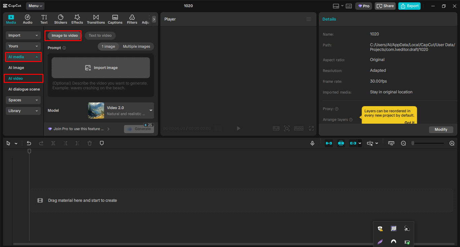The height and width of the screenshot is (247, 460).
Task: Select the Split clip icon
Action: [x=53, y=143]
